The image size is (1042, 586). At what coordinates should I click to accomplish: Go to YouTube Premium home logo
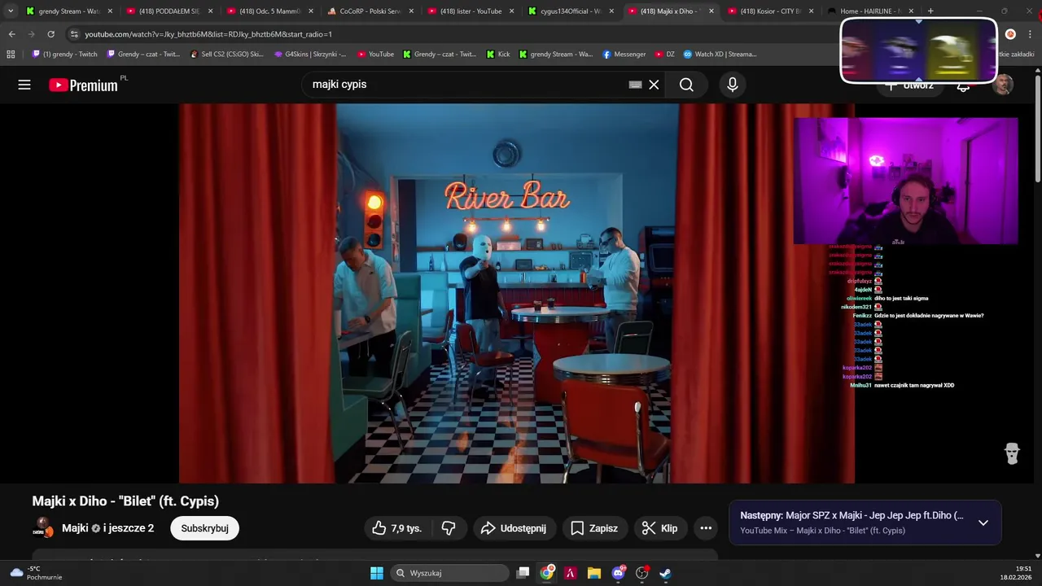click(x=84, y=85)
